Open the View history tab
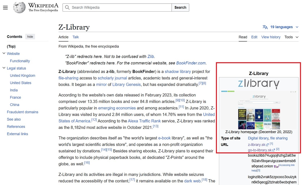The height and width of the screenshot is (185, 302). pos(271,37)
